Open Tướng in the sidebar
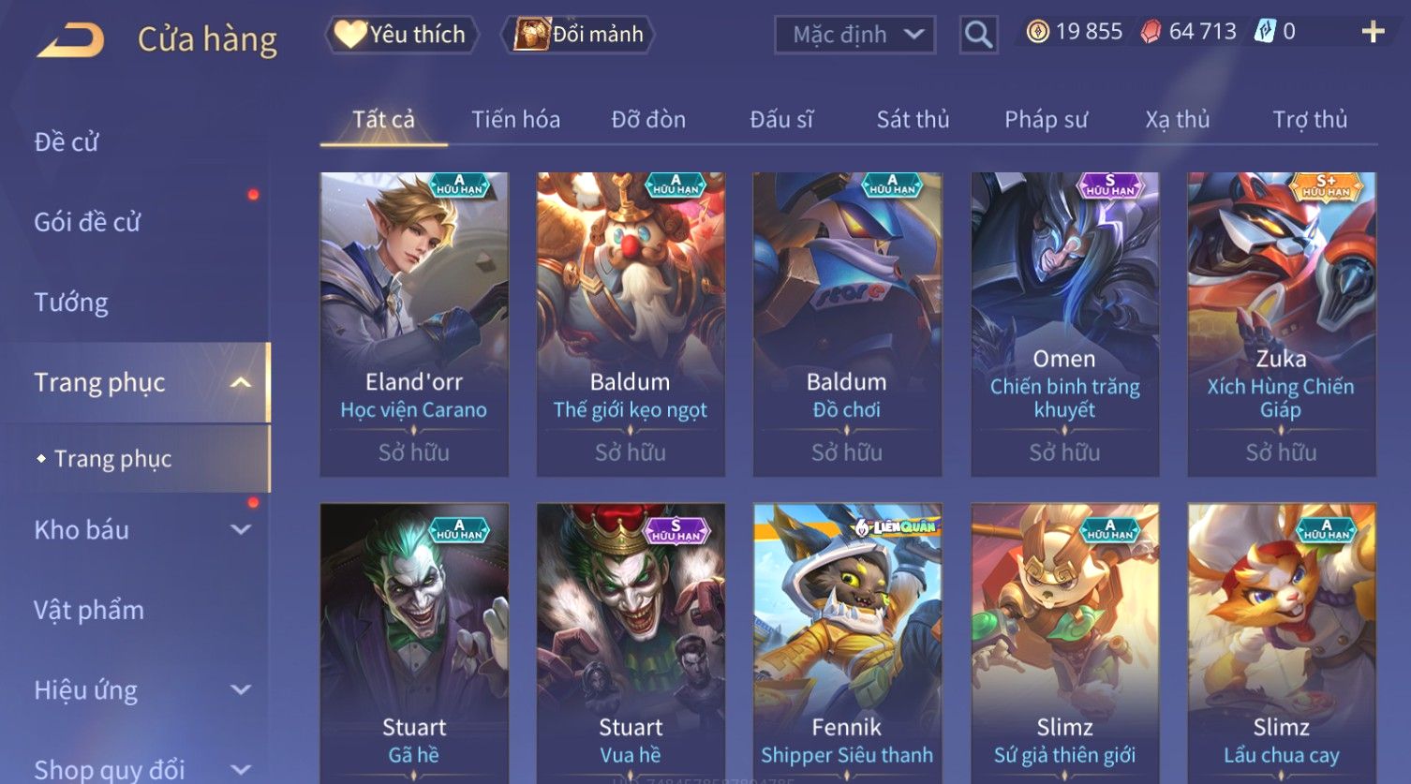This screenshot has height=784, width=1411. point(71,303)
